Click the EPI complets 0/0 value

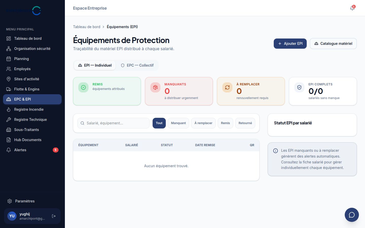[316, 91]
